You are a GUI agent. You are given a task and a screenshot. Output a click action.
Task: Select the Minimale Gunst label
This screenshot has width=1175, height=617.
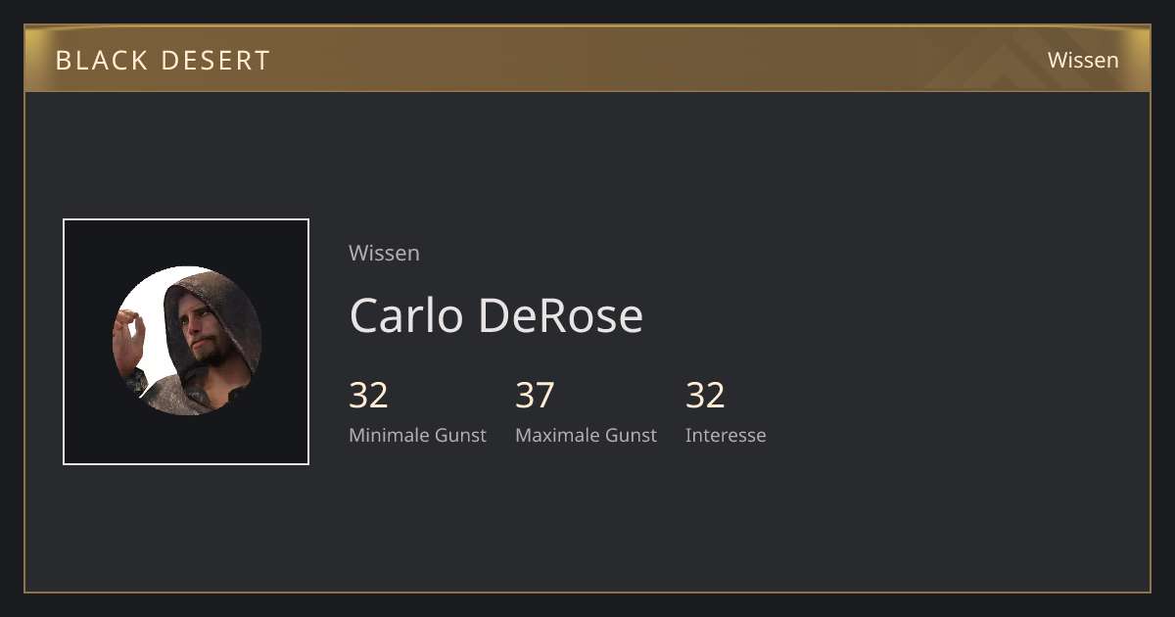point(417,435)
